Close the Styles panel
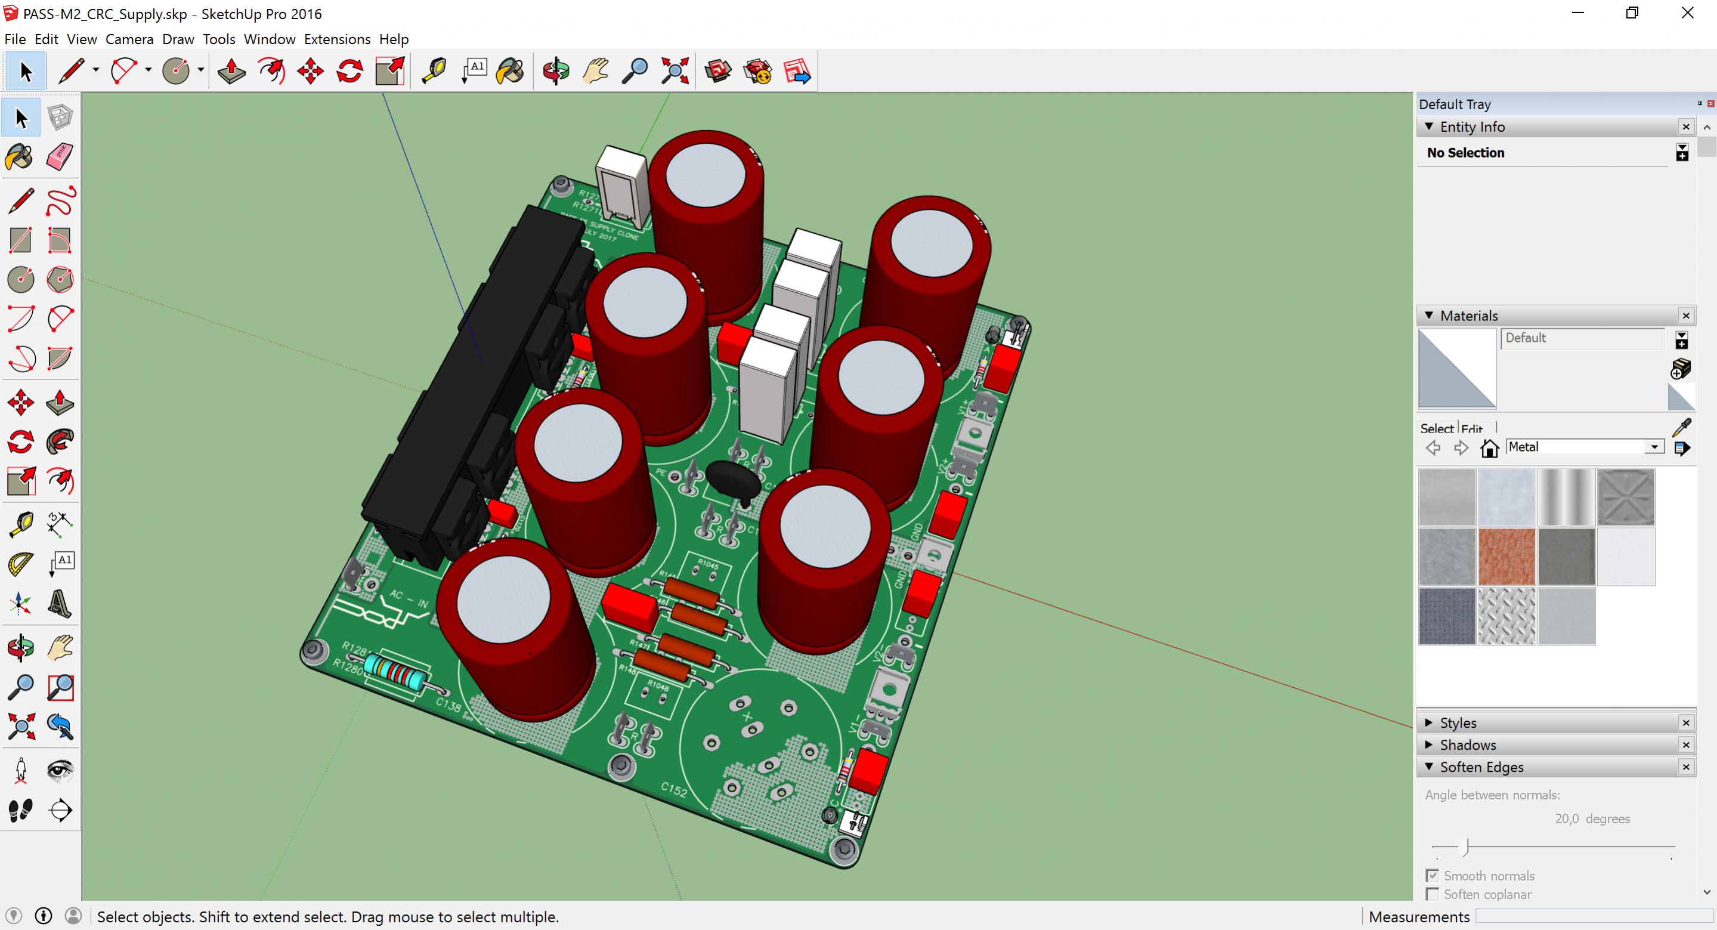The height and width of the screenshot is (930, 1717). [x=1685, y=722]
